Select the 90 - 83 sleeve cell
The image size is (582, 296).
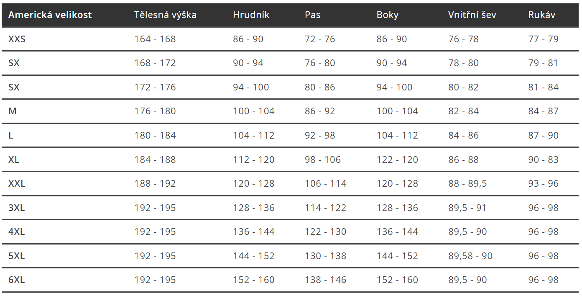click(x=543, y=160)
